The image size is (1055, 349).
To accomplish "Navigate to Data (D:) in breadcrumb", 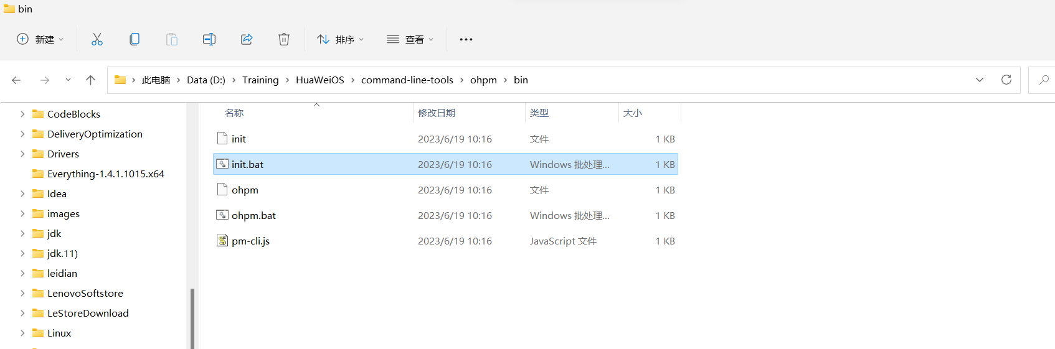I will pos(206,80).
